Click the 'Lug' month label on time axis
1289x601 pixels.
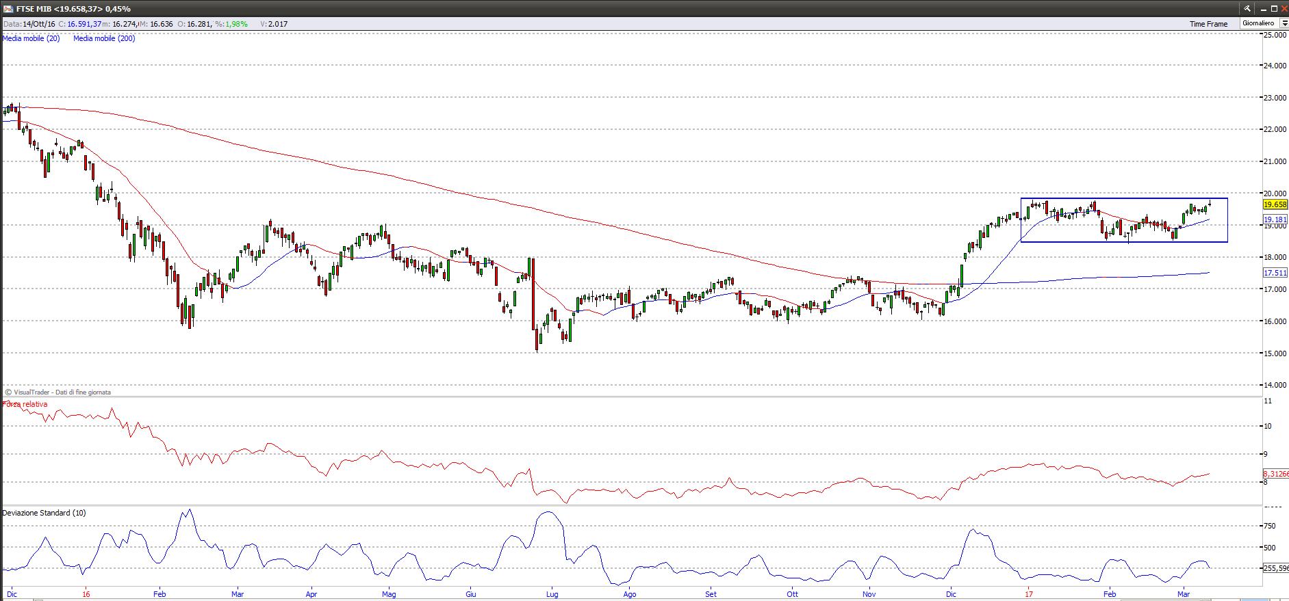pos(552,594)
